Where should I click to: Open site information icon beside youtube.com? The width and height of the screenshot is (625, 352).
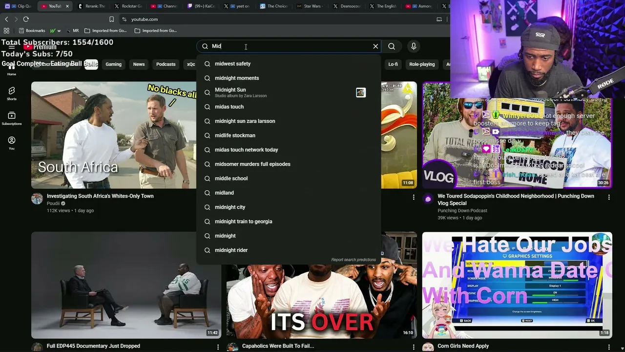[124, 19]
